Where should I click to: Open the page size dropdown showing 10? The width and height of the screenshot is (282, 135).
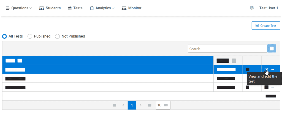click(163, 105)
